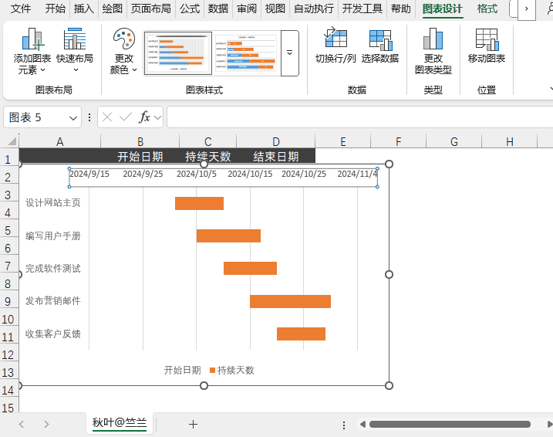Select the second chart style thumbnail

click(246, 53)
